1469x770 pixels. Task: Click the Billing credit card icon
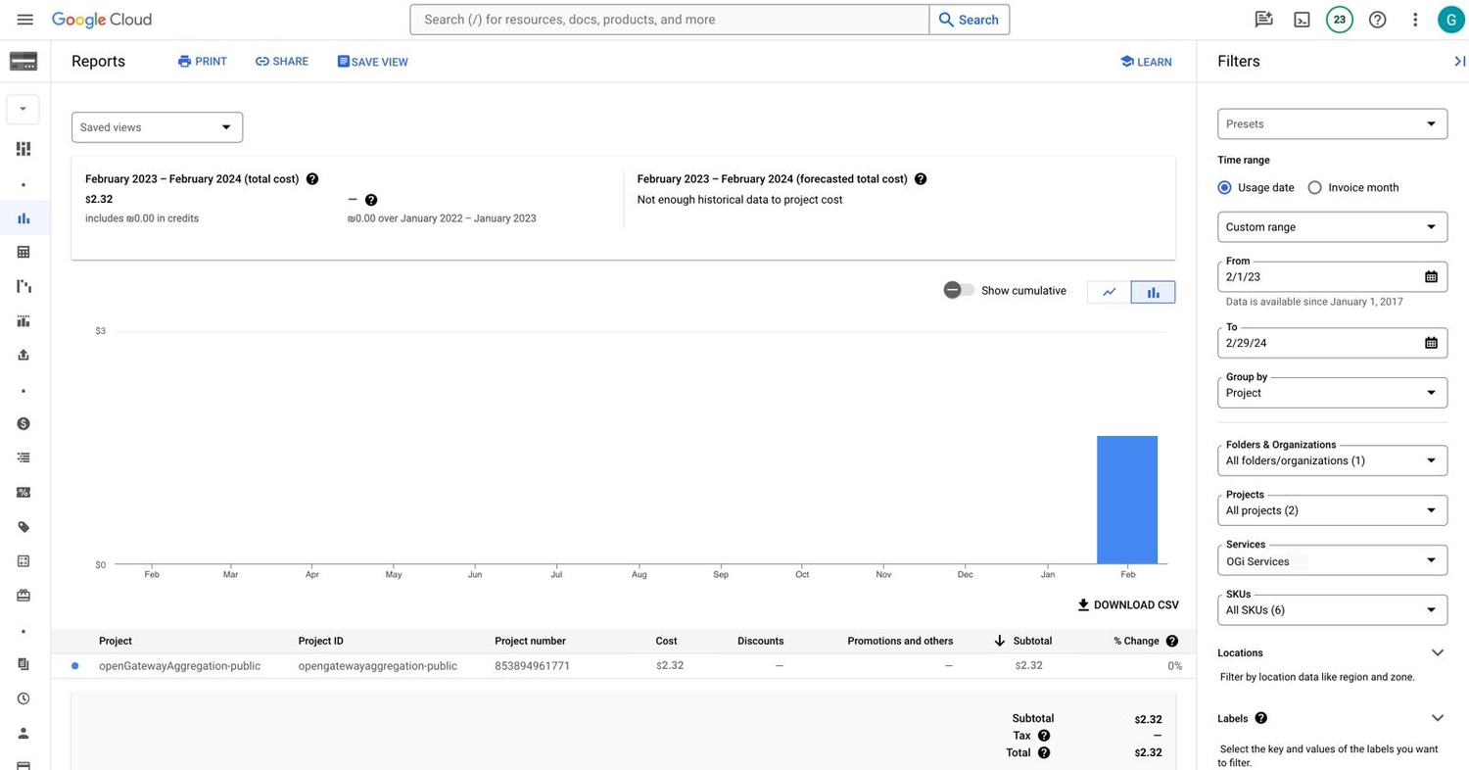[24, 62]
